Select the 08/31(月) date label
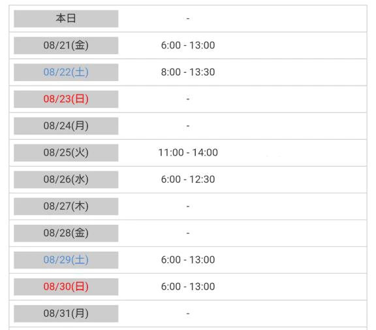 (x=66, y=314)
